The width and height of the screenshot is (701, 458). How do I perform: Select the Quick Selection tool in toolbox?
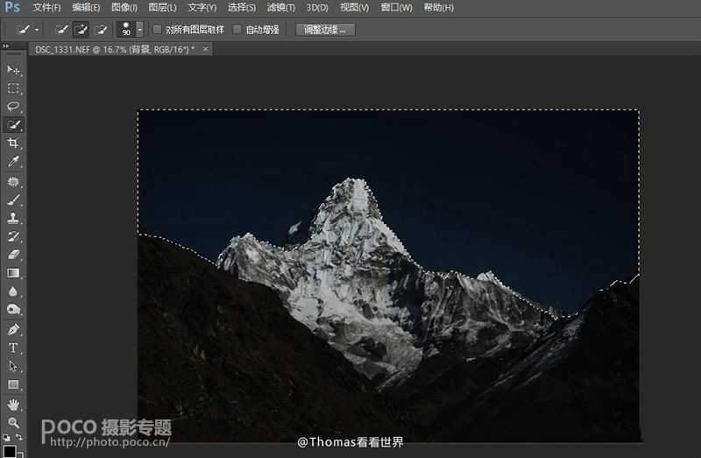coord(13,125)
